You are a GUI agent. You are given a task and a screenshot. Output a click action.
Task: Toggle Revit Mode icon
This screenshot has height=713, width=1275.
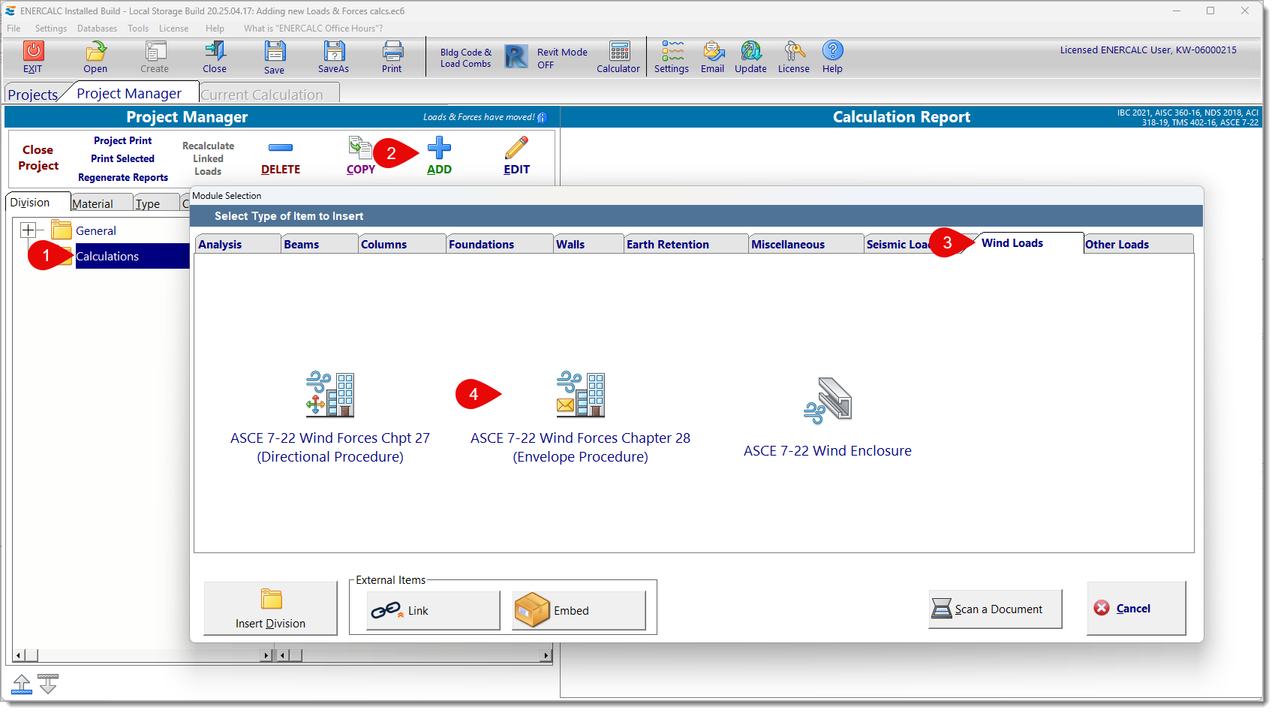coord(516,56)
